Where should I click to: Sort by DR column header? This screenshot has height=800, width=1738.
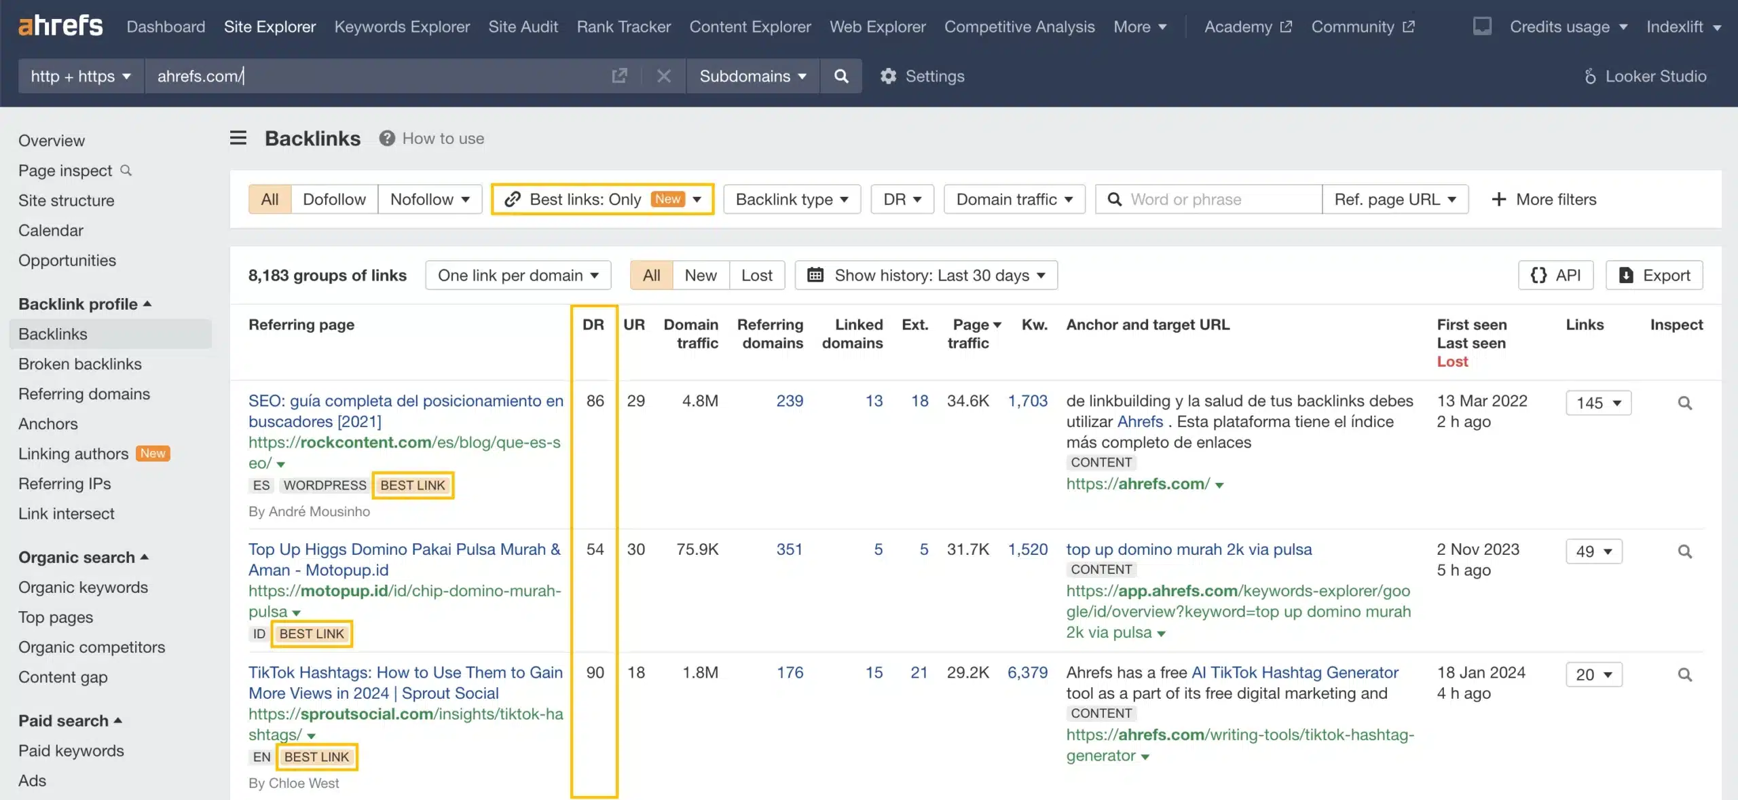point(593,325)
